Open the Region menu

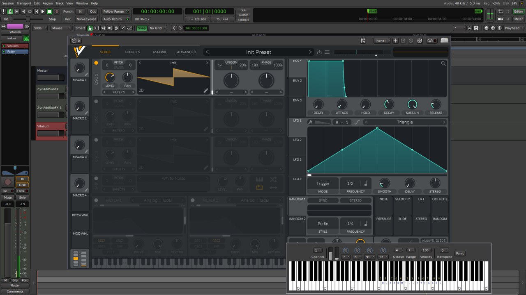48,3
